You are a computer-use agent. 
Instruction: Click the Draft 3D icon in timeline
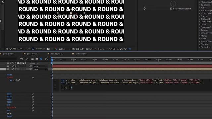27,59
